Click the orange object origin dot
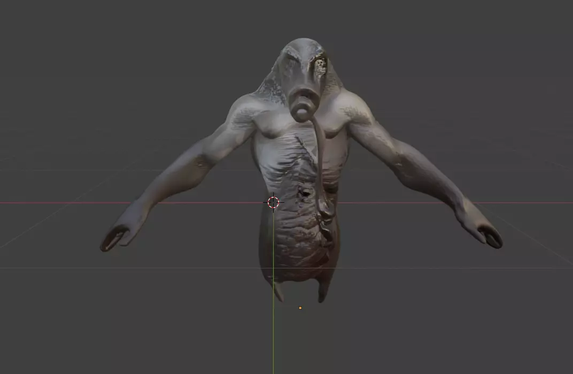The width and height of the screenshot is (573, 374). pos(300,308)
